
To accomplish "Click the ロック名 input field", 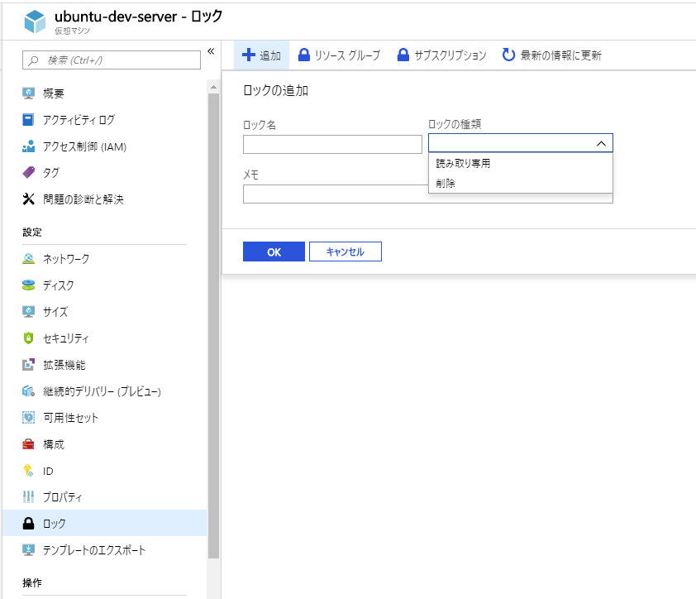I will pos(332,143).
